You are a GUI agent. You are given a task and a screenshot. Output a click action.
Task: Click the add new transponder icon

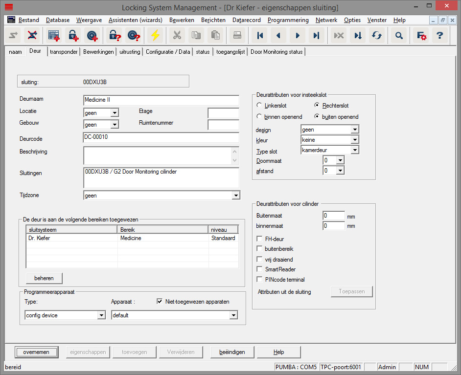tap(92, 35)
